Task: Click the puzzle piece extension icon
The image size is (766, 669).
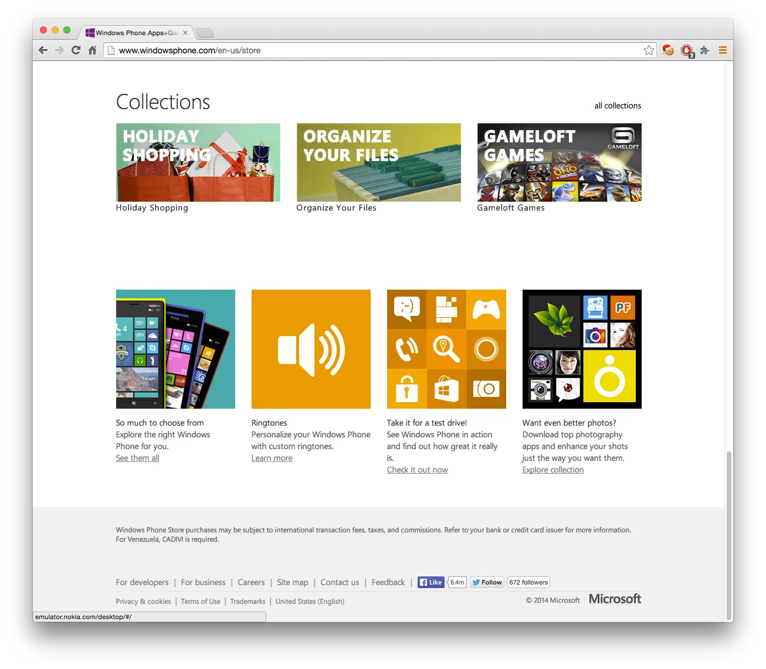Action: [x=704, y=50]
